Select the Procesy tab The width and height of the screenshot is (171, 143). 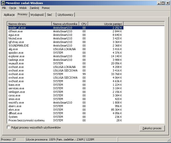[x=22, y=14]
